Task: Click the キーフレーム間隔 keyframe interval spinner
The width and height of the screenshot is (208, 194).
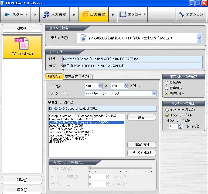Action: 108,177
